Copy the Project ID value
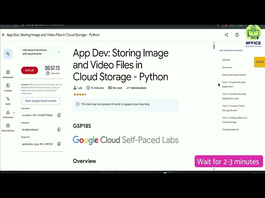The image size is (265, 198). coord(59,144)
